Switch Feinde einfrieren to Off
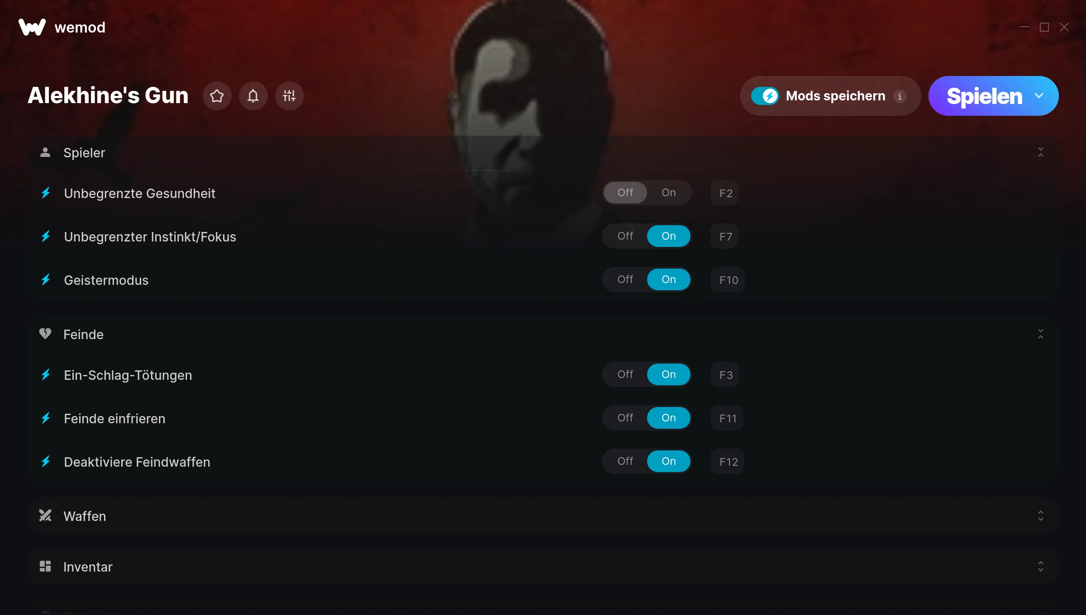 point(625,418)
